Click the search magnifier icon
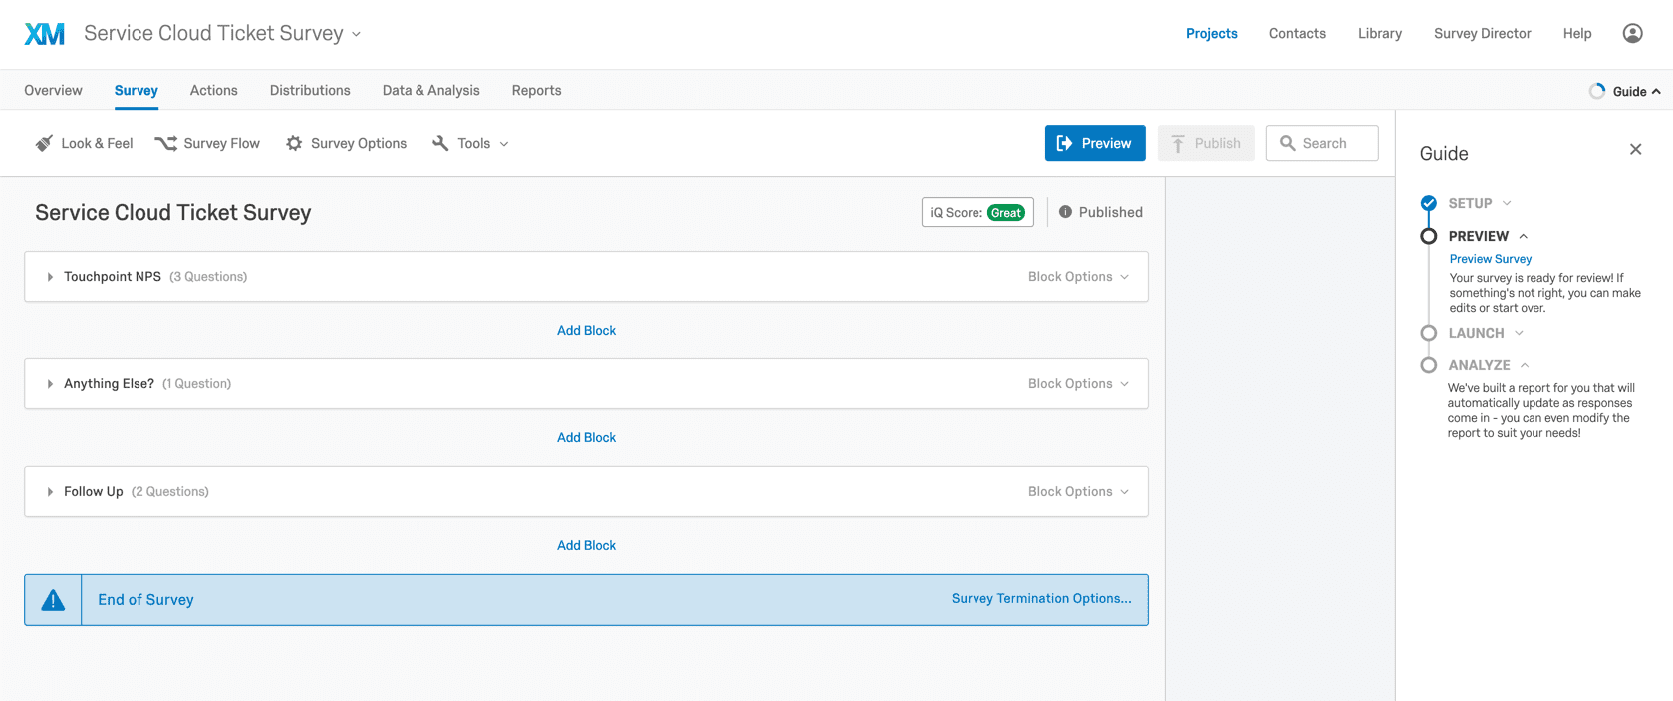1673x701 pixels. (1288, 143)
